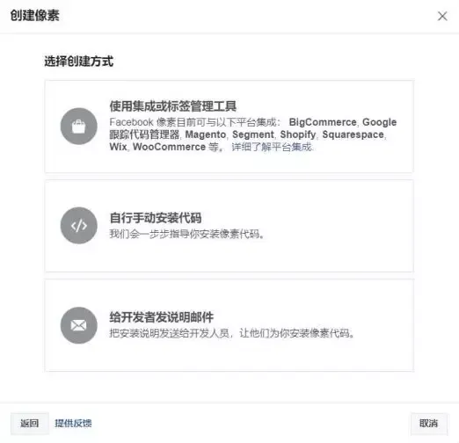Click the 返回 button
This screenshot has height=443, width=459.
[x=30, y=423]
